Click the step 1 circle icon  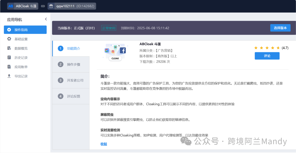(60, 48)
